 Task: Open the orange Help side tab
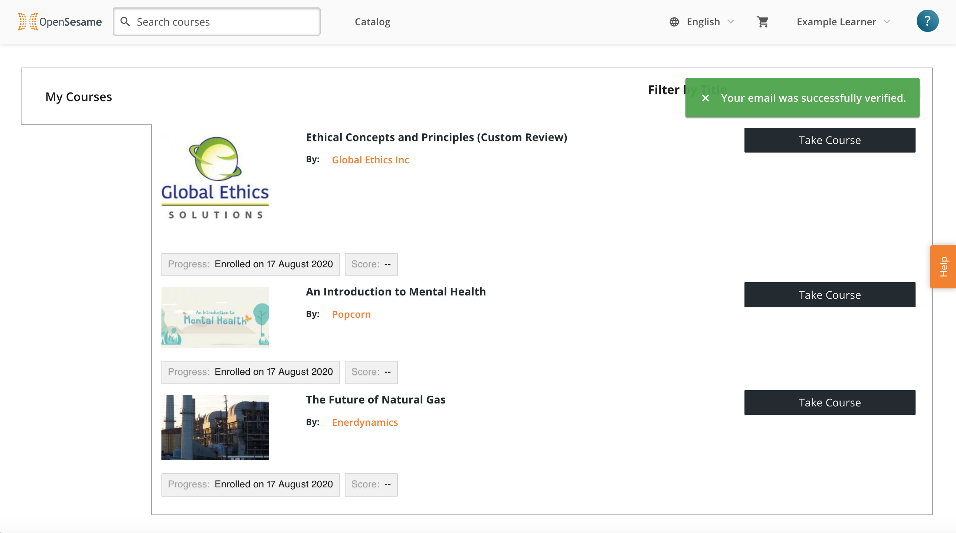(x=943, y=266)
